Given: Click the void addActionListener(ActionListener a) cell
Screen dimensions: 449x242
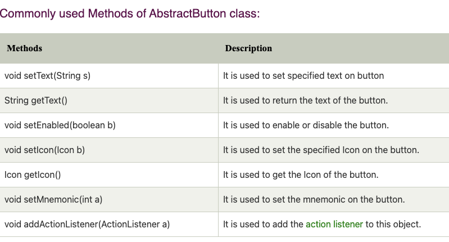Looking at the screenshot, I should (109, 224).
